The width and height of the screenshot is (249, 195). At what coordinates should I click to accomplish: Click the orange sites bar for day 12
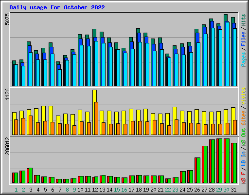click(96, 118)
